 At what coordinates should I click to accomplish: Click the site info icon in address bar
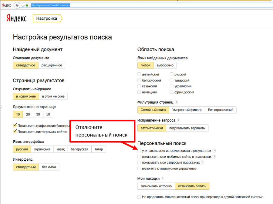pos(23,5)
